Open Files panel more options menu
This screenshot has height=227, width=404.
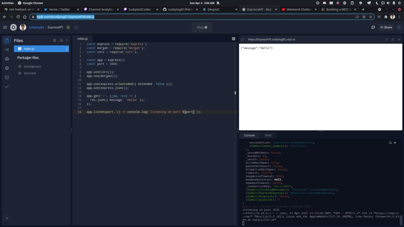(x=67, y=41)
